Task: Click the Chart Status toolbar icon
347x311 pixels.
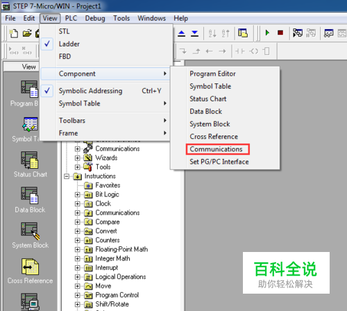Action: click(328, 33)
